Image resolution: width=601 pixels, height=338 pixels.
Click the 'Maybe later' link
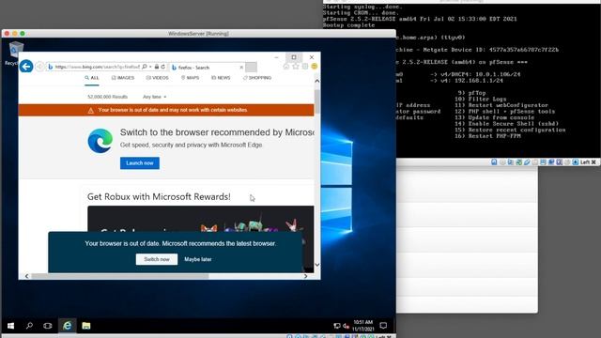[x=198, y=259]
